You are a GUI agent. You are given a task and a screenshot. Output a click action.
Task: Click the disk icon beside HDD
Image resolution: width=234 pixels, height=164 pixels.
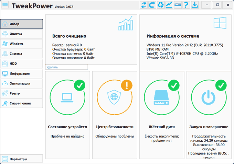point(5,63)
